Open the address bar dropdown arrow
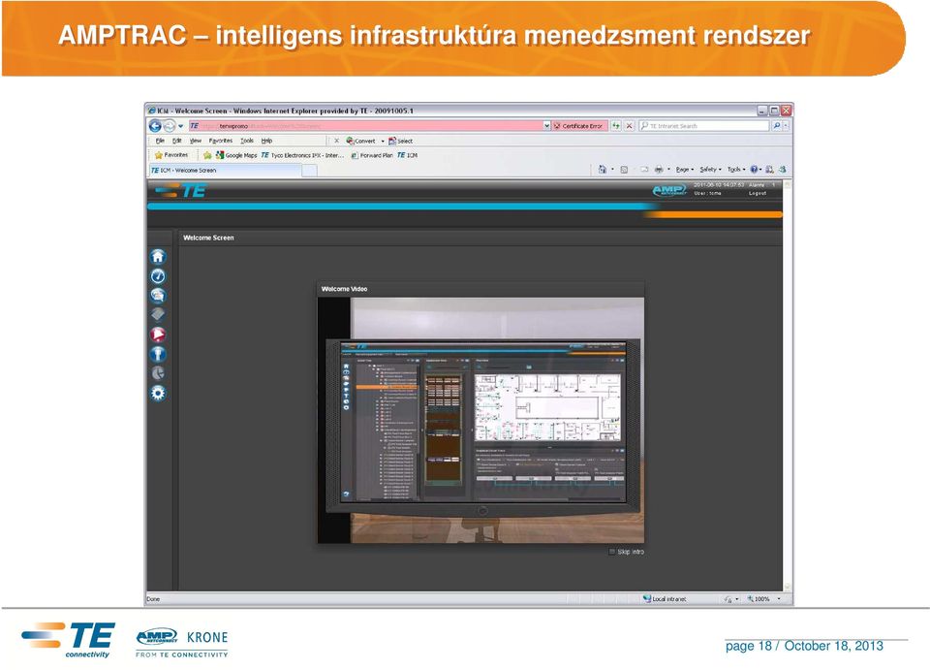This screenshot has width=930, height=670. tap(546, 126)
